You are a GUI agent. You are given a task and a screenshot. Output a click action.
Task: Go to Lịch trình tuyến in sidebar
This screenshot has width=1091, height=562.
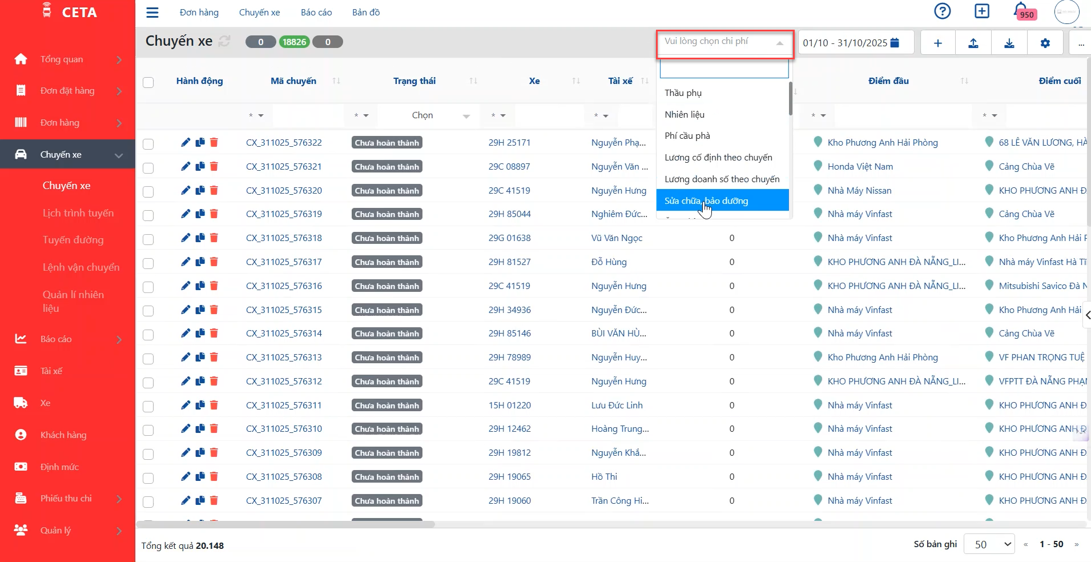[78, 213]
